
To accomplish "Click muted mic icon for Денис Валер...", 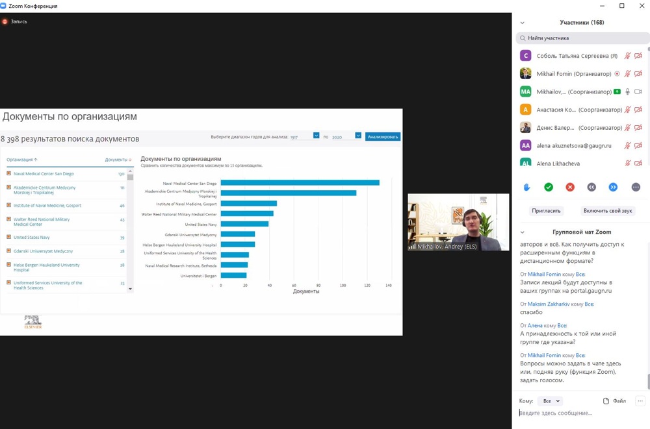I will pos(628,128).
